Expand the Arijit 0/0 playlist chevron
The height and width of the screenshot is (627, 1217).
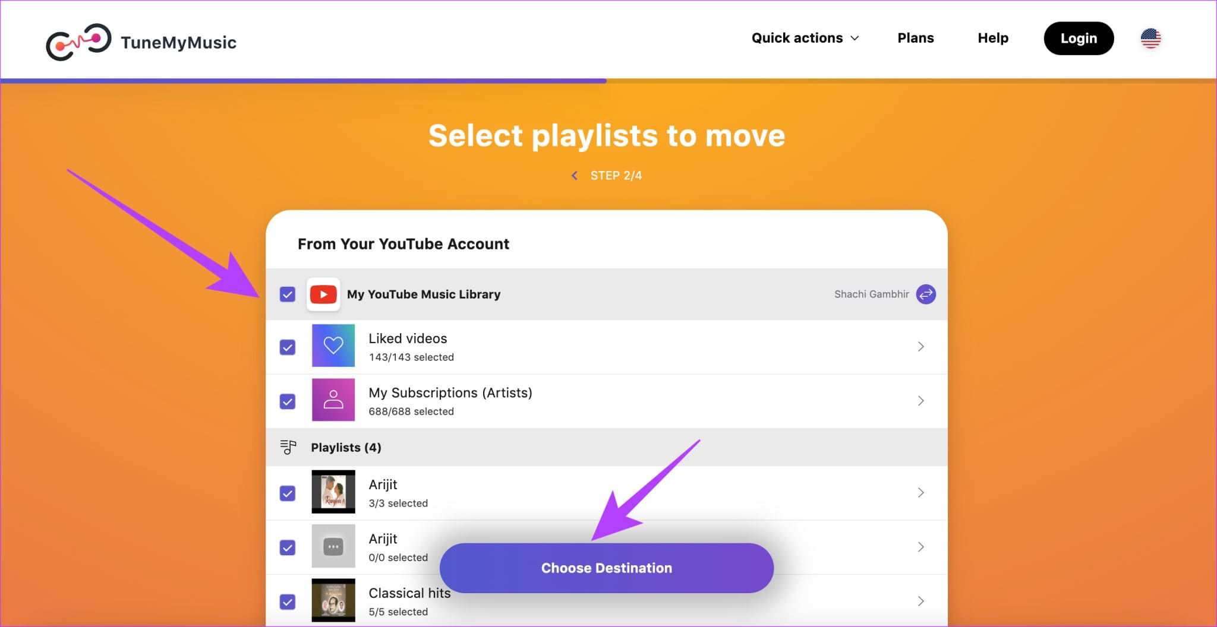(x=920, y=547)
